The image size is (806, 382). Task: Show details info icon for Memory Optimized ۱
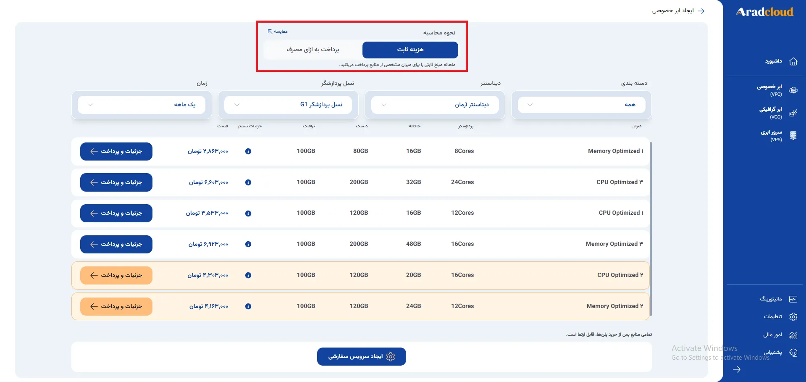pos(248,151)
